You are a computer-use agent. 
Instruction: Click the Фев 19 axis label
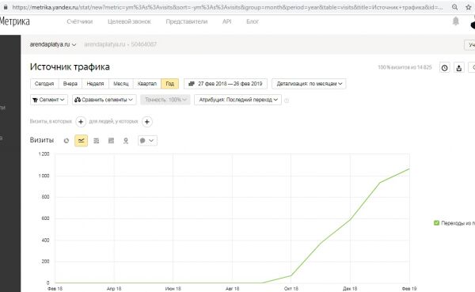click(x=409, y=289)
